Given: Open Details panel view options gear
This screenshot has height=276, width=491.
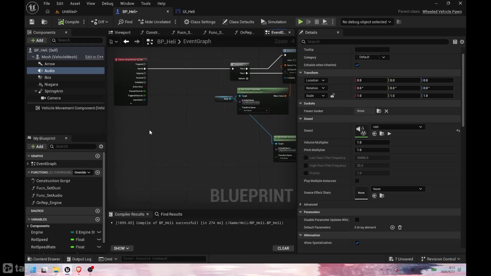Looking at the screenshot, I should [x=462, y=42].
